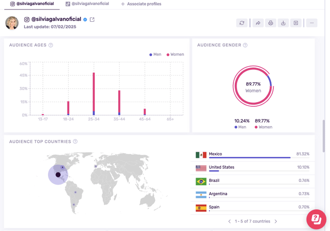Open the three-dots more options menu
This screenshot has width=330, height=231.
coord(312,23)
